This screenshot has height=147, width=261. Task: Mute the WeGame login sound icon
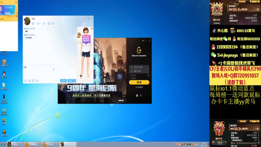tap(143, 41)
